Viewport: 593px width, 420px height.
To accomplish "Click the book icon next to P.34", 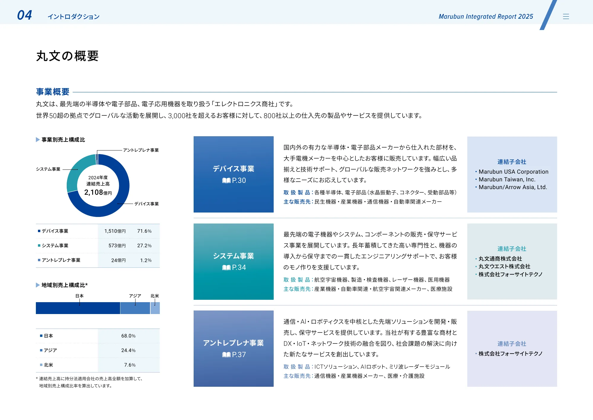I will [227, 267].
